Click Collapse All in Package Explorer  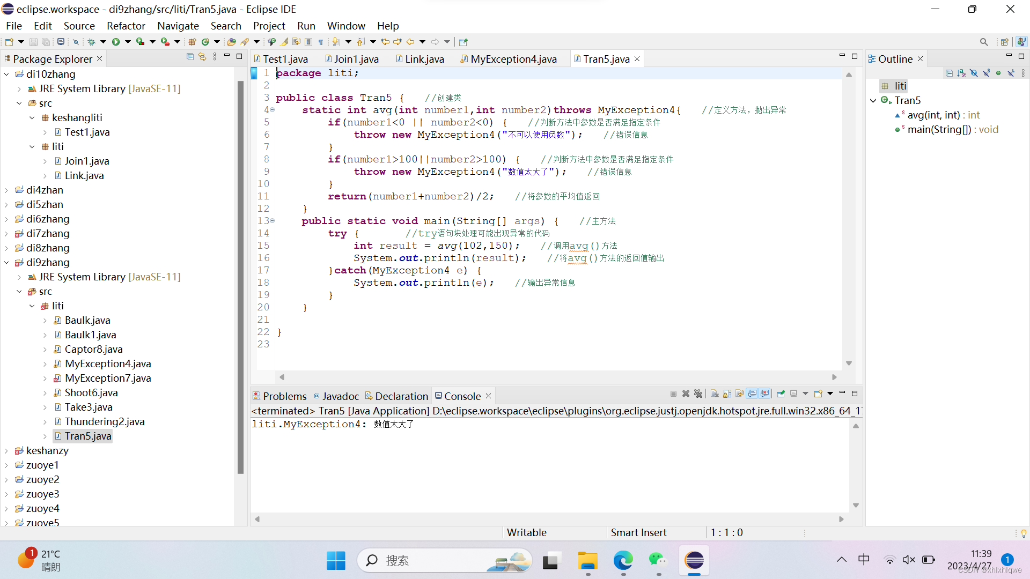click(190, 57)
